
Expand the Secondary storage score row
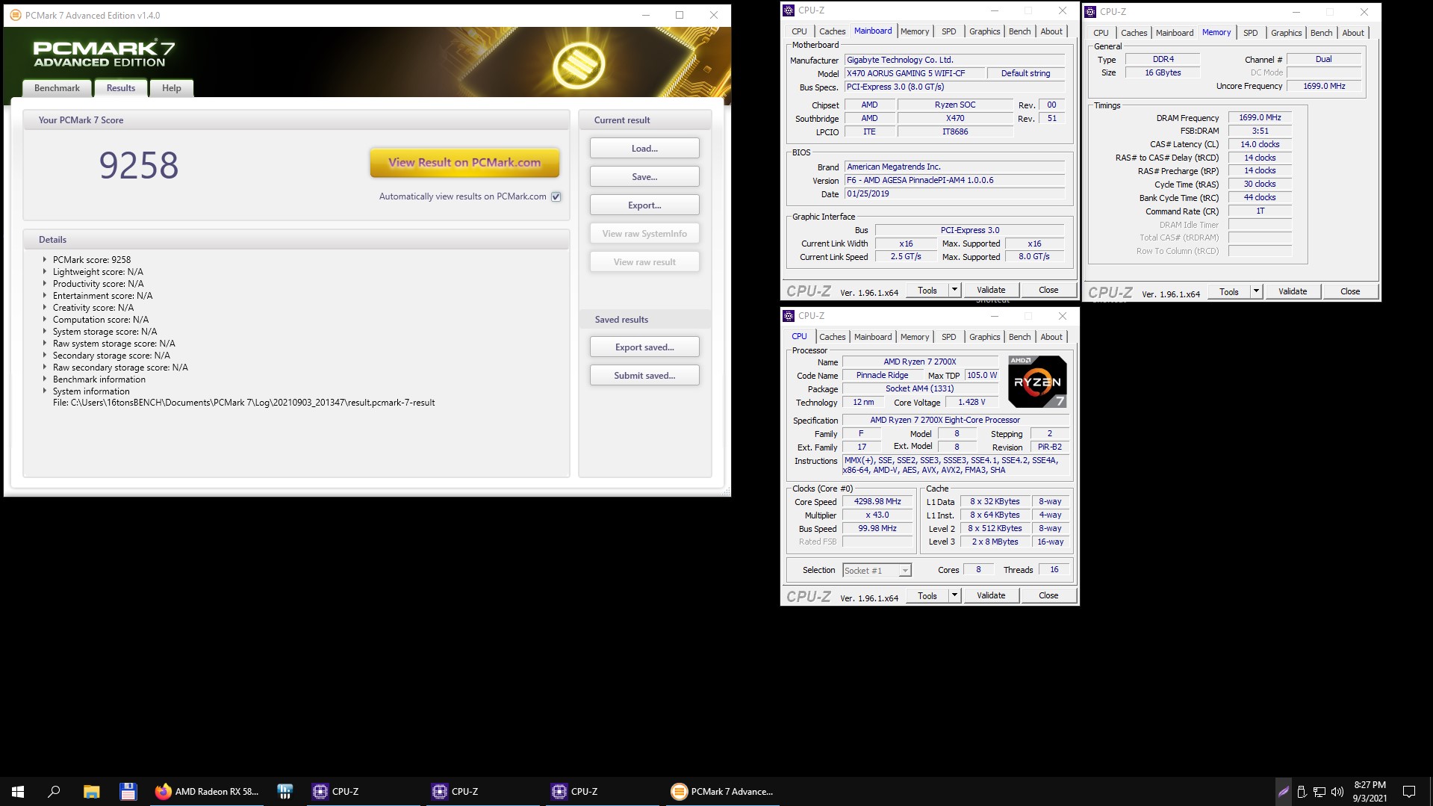[44, 355]
